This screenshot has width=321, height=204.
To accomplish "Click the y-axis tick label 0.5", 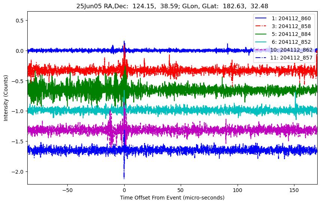I will point(19,21).
